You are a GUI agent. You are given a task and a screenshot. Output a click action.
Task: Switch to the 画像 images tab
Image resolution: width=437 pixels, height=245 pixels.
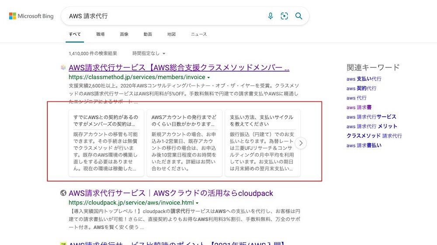(x=124, y=34)
